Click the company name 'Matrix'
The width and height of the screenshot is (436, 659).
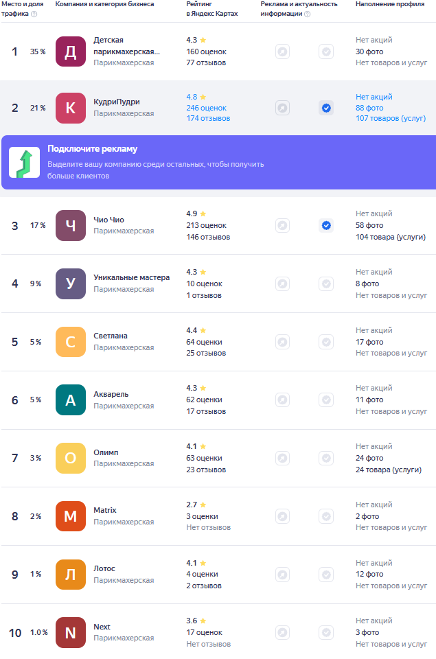104,510
